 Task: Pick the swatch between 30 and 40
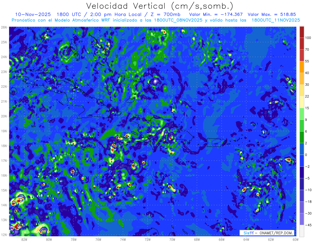(302, 78)
